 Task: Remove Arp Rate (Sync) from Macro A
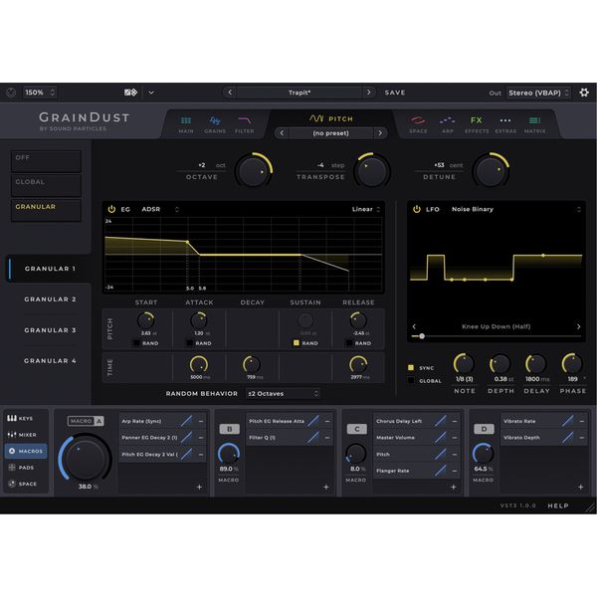(x=201, y=421)
